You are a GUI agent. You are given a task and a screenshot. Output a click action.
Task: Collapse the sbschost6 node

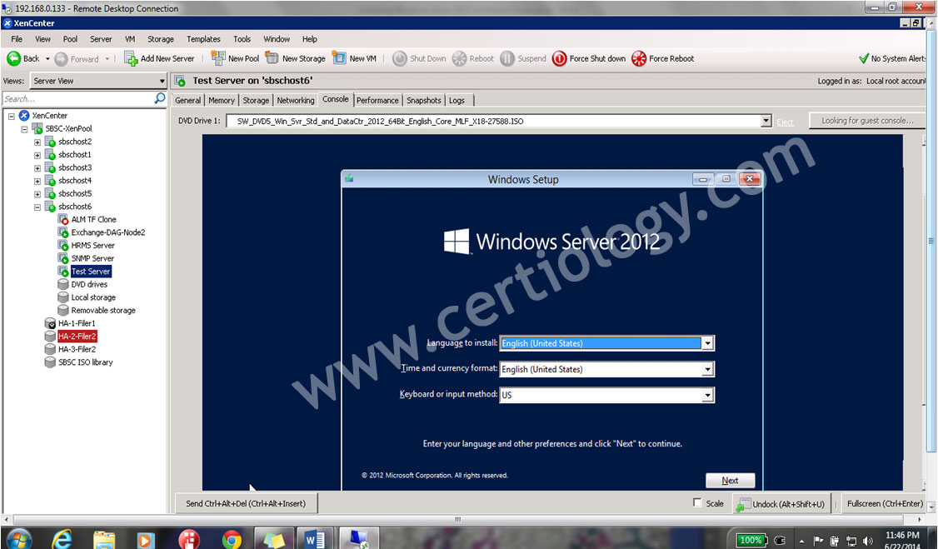37,207
